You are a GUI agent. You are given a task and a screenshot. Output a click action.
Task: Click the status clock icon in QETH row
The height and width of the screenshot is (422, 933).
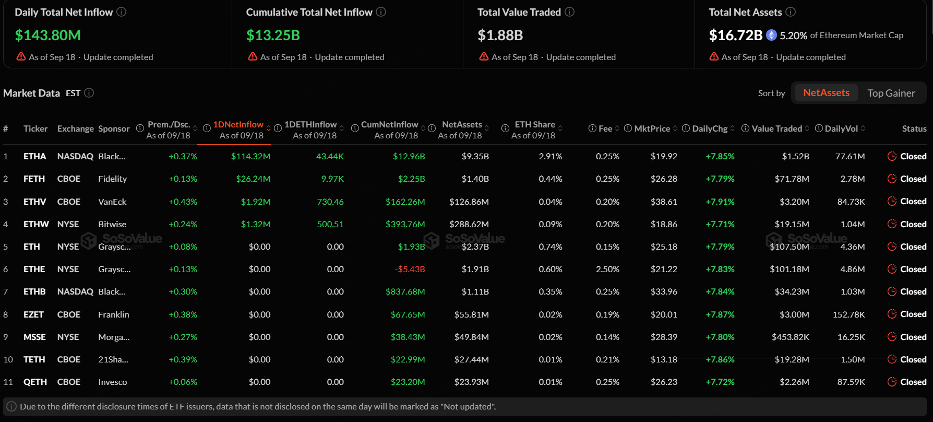[x=892, y=382]
